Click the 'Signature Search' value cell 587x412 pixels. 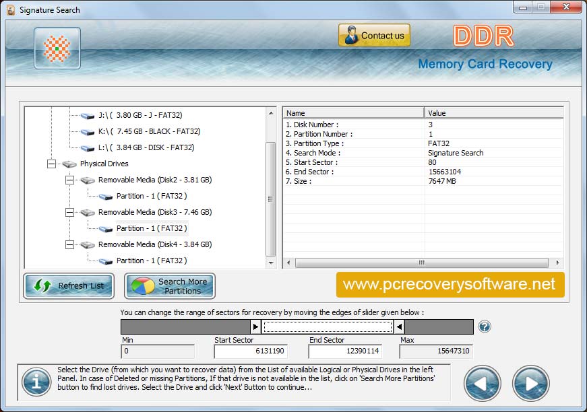456,153
